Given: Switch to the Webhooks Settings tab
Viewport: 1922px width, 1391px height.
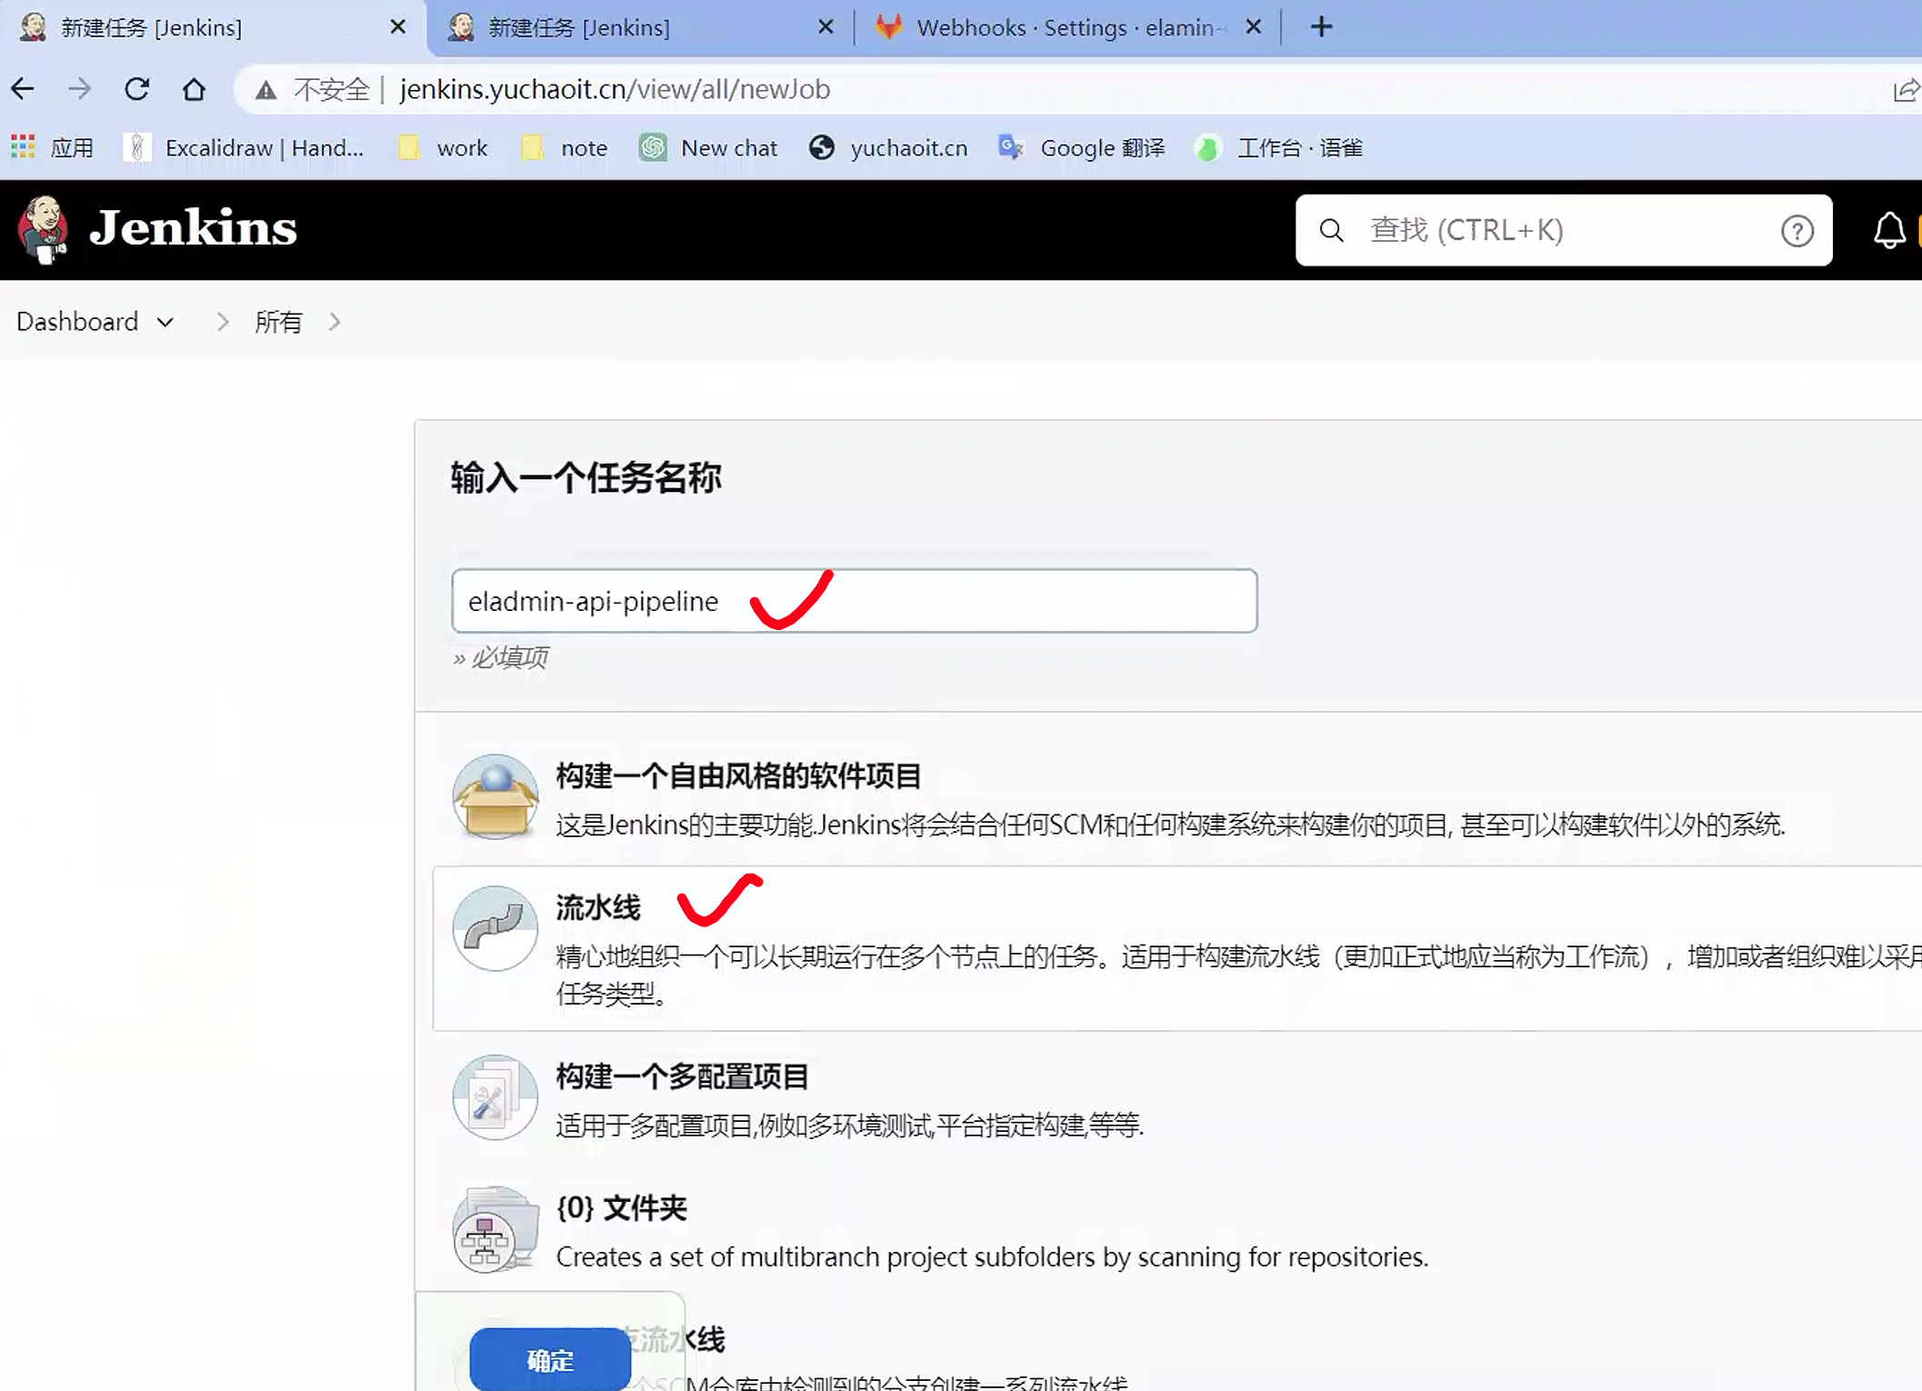Looking at the screenshot, I should pyautogui.click(x=1064, y=27).
